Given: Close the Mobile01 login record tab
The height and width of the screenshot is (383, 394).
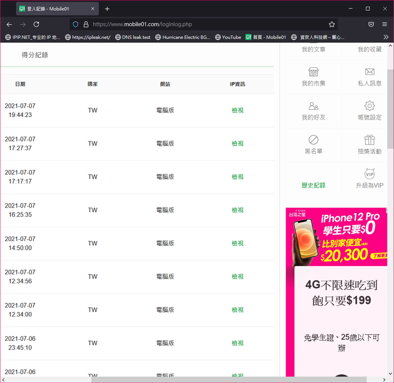Looking at the screenshot, I should tap(92, 9).
